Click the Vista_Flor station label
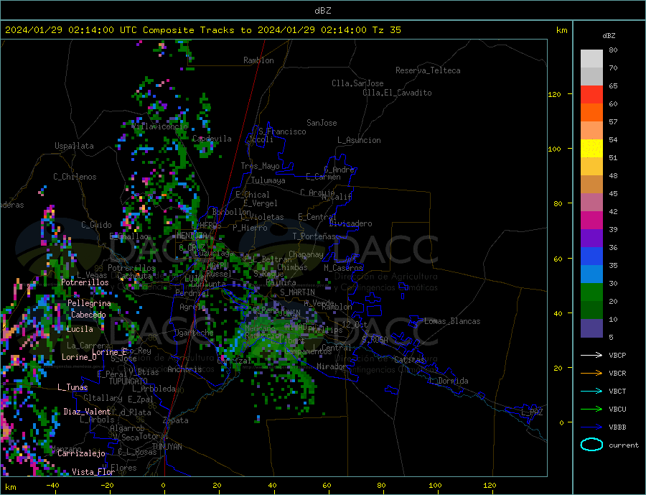Viewport: 646px width, 495px height. click(x=93, y=472)
